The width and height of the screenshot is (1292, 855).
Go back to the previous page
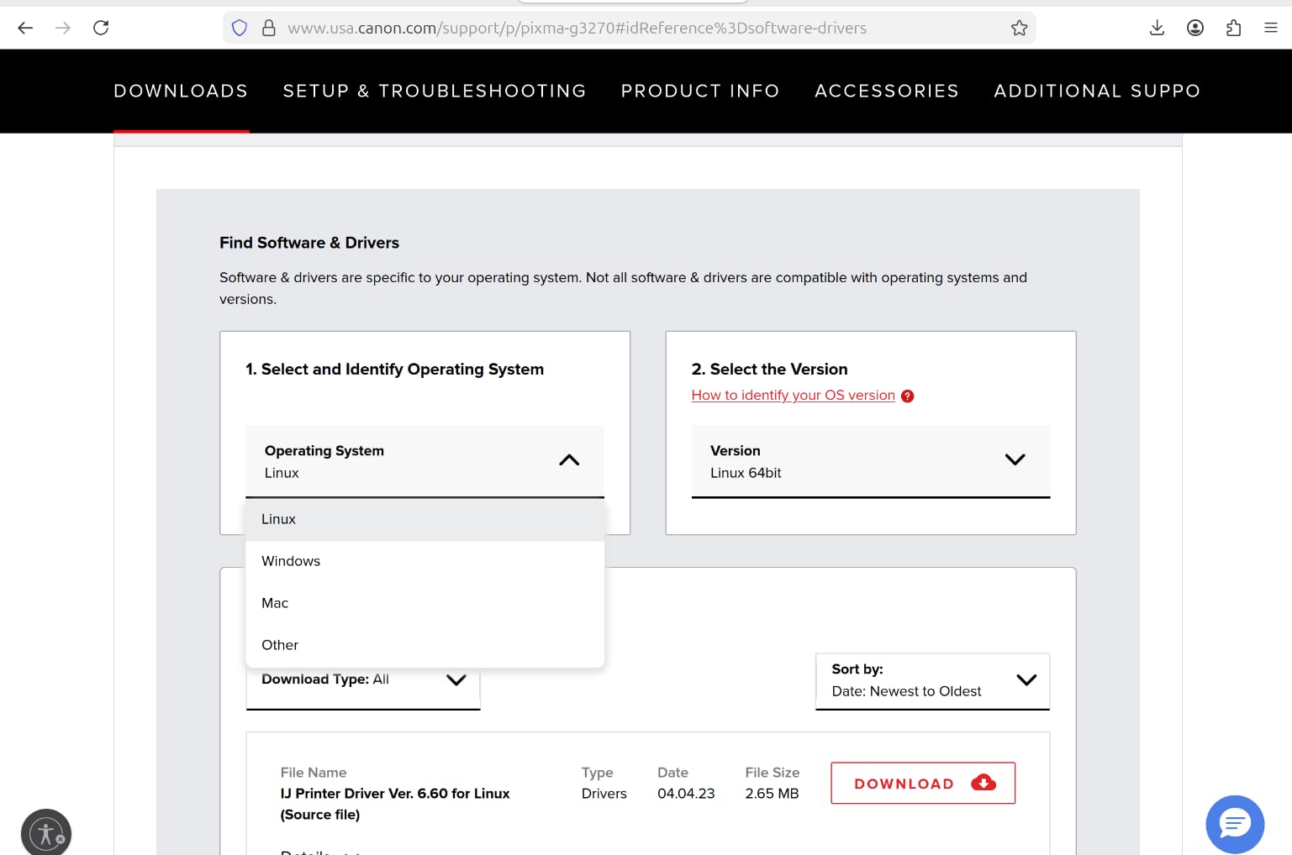pyautogui.click(x=25, y=28)
